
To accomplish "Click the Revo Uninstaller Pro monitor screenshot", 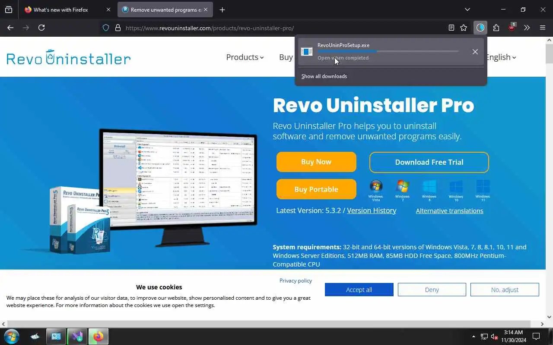I will [x=178, y=188].
